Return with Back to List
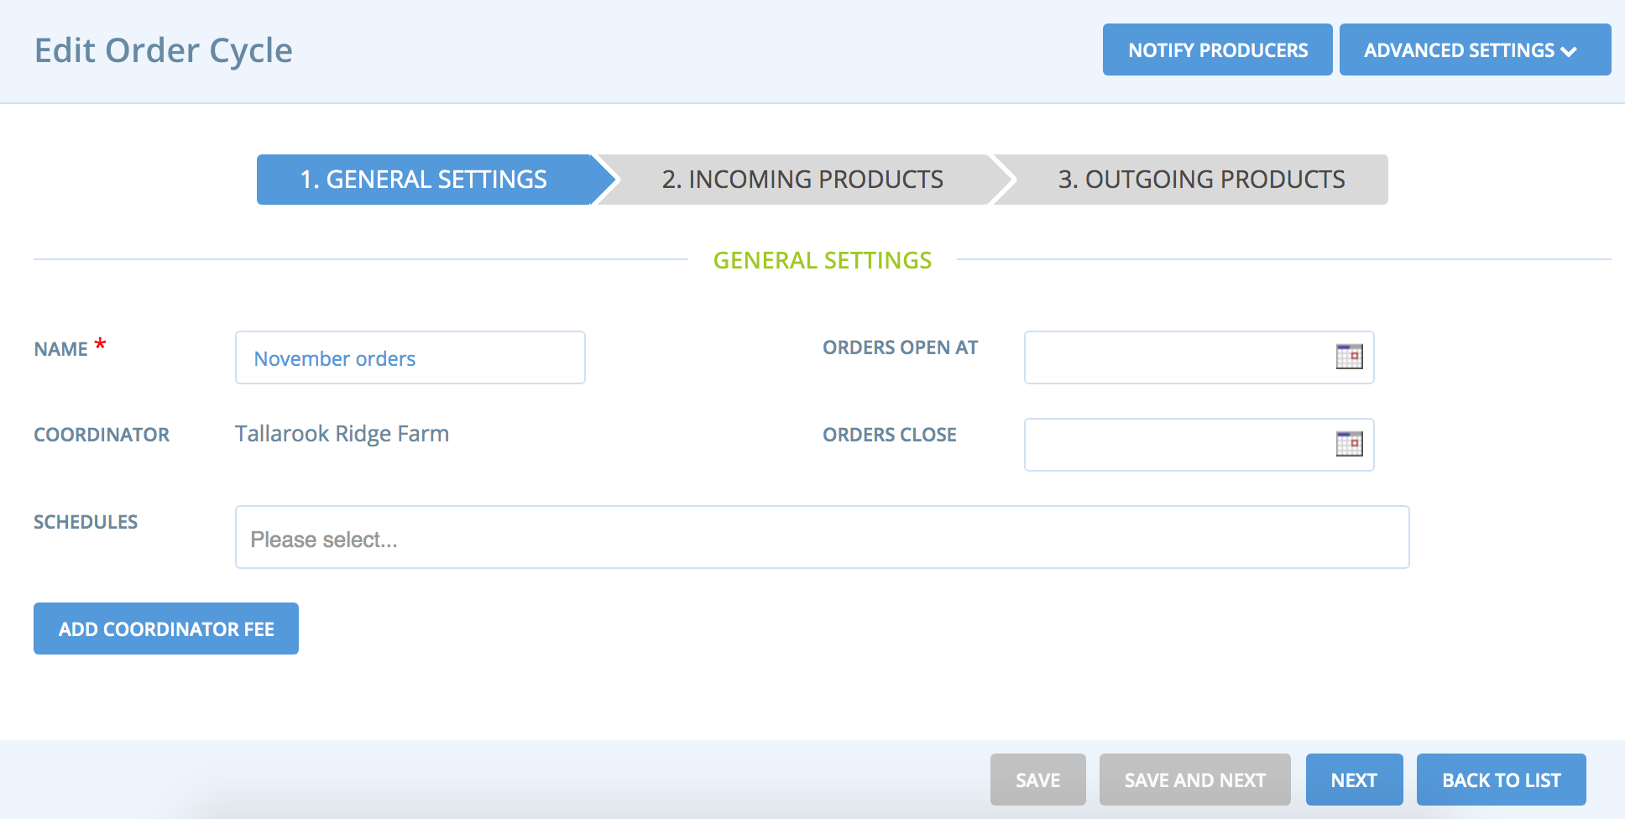 1501,780
